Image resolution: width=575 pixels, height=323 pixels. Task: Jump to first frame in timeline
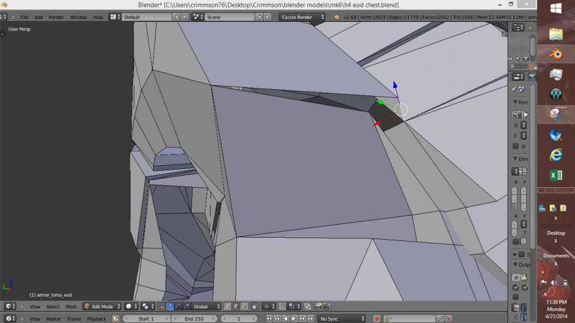pyautogui.click(x=268, y=319)
